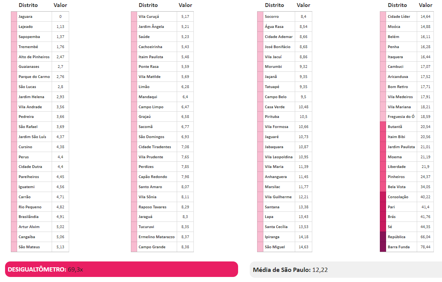Click the Vila Leopoldina district cell
The width and height of the screenshot is (442, 282).
[x=278, y=157]
